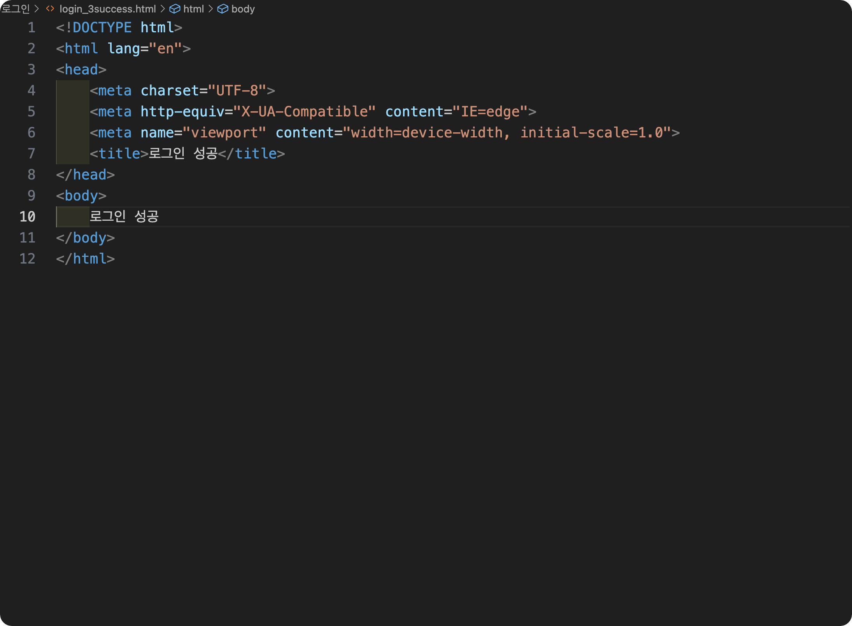Click the opening head tag

(x=81, y=70)
